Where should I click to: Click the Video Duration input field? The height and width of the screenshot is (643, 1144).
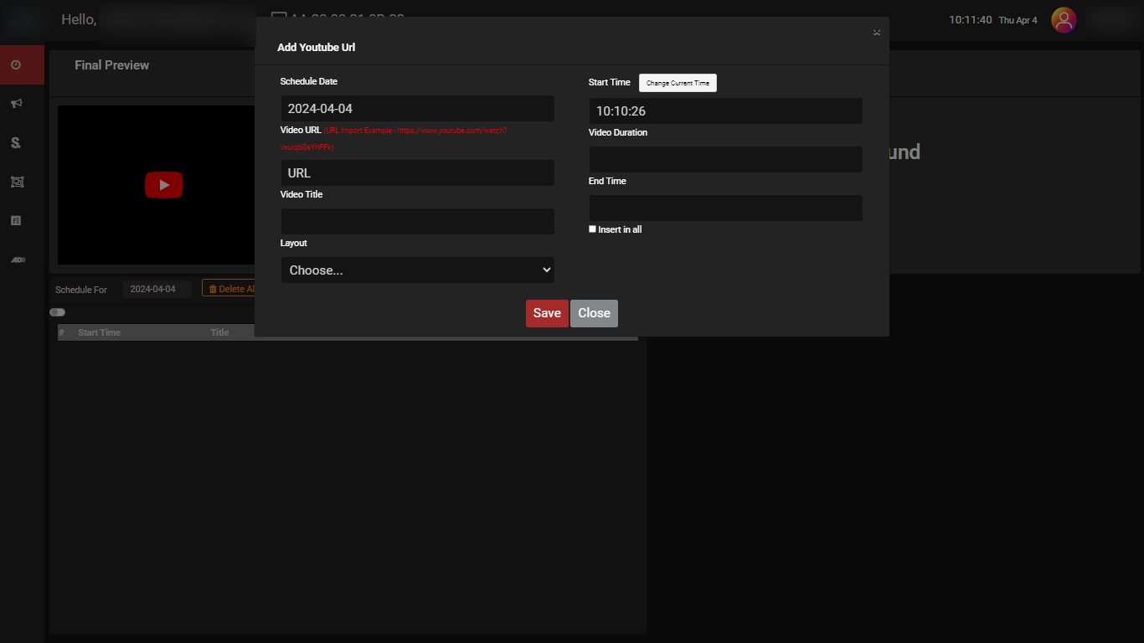point(725,159)
